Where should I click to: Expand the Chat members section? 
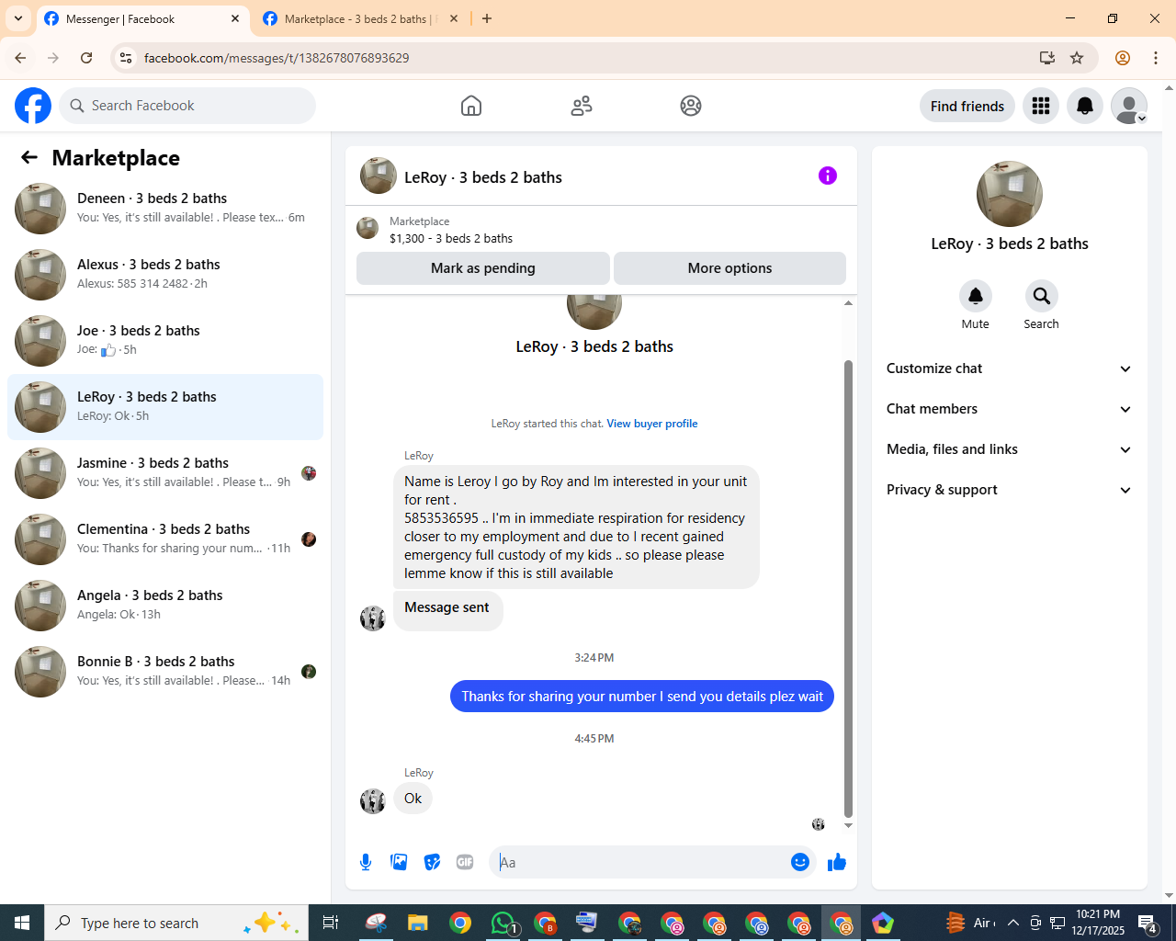1010,409
